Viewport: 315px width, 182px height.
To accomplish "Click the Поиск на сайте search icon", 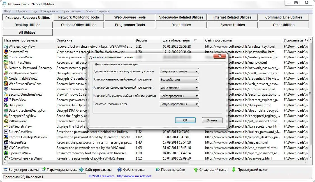I will pos(157,169).
